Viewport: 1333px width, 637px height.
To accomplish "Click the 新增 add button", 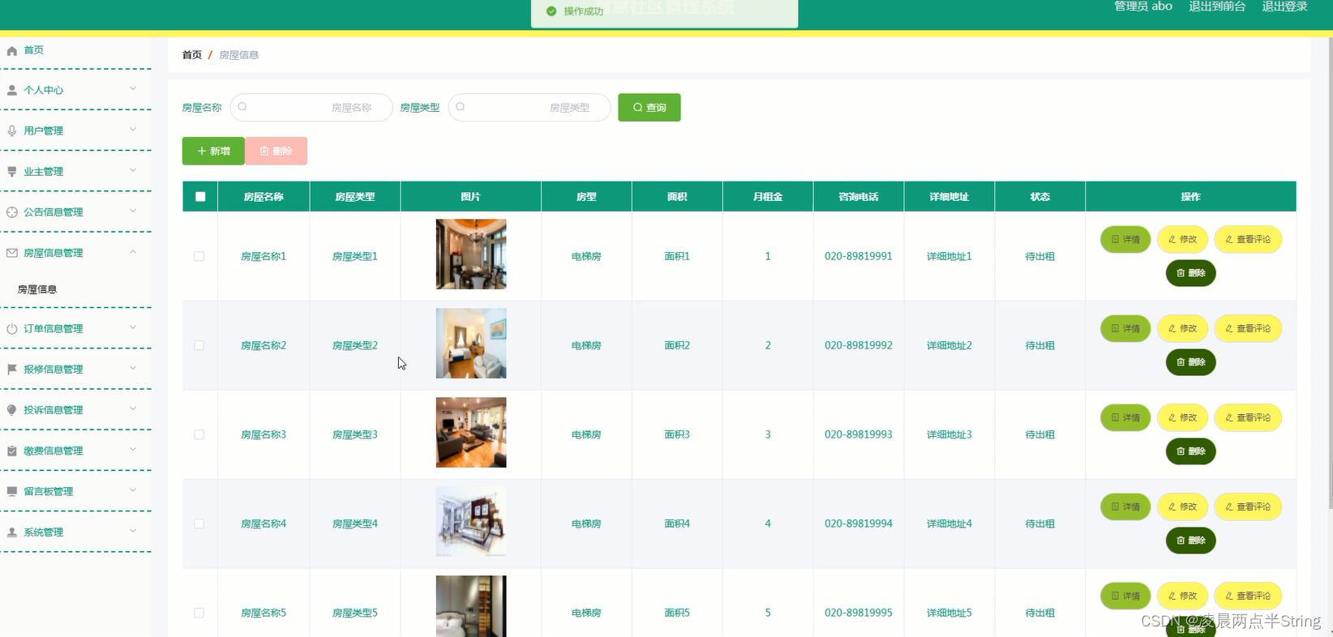I will tap(213, 151).
